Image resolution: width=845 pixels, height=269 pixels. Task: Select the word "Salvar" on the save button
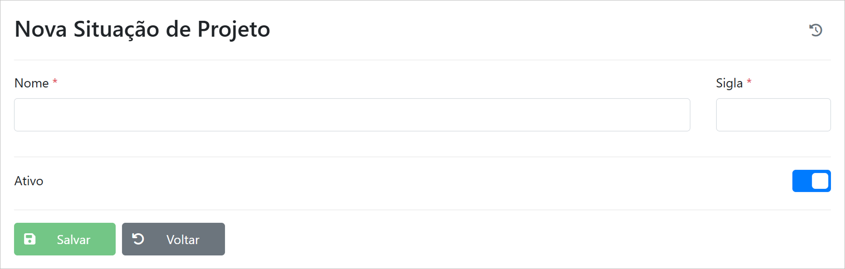[73, 240]
